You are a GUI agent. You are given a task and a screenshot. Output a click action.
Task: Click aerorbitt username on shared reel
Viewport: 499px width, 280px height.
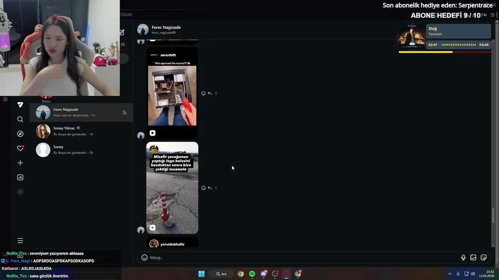168,55
